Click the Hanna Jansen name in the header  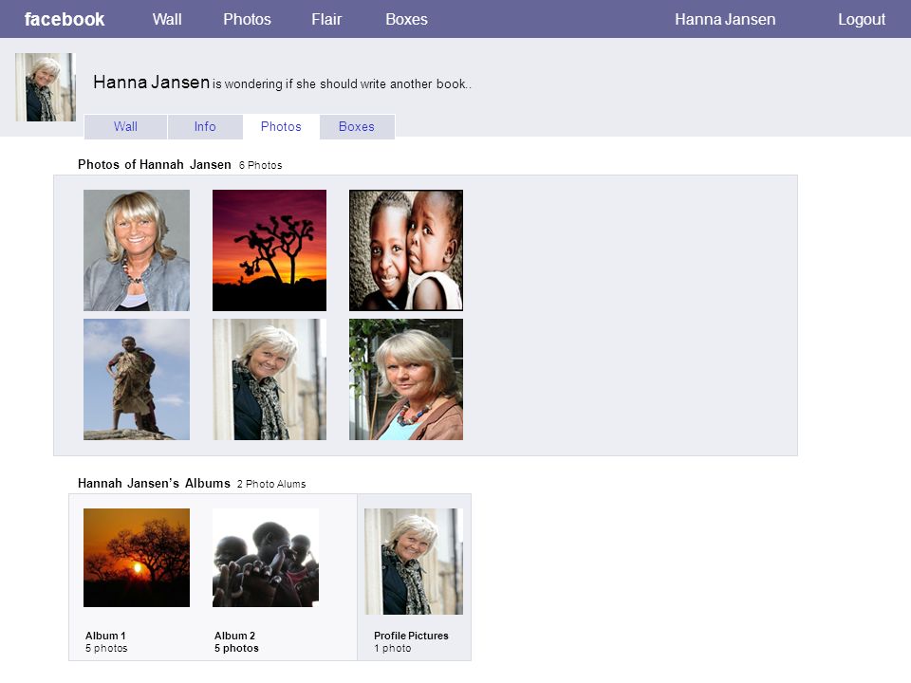(x=725, y=19)
